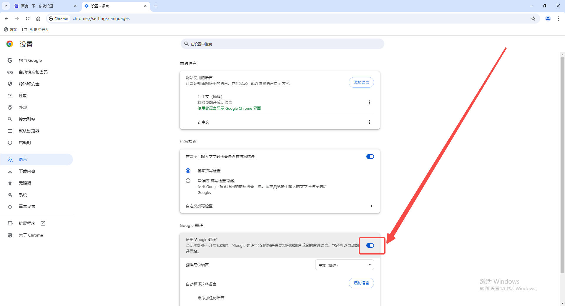The height and width of the screenshot is (306, 565).
Task: Click the scrollbar down arrow
Action: pyautogui.click(x=562, y=303)
